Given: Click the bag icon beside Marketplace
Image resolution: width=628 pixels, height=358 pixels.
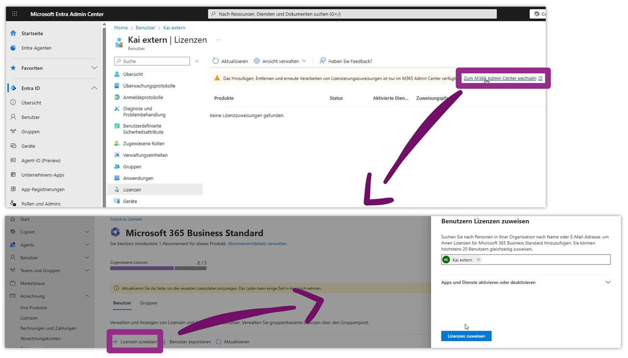Looking at the screenshot, I should 13,283.
